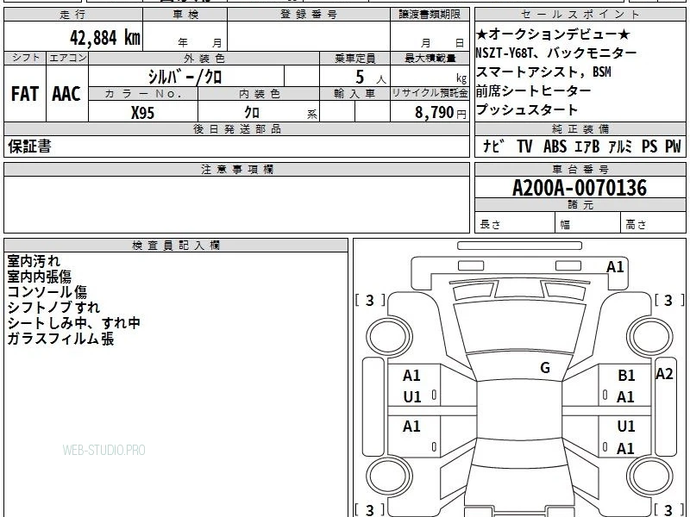This screenshot has height=517, width=690.
Task: Click the 純正装備 header
Action: tap(580, 128)
